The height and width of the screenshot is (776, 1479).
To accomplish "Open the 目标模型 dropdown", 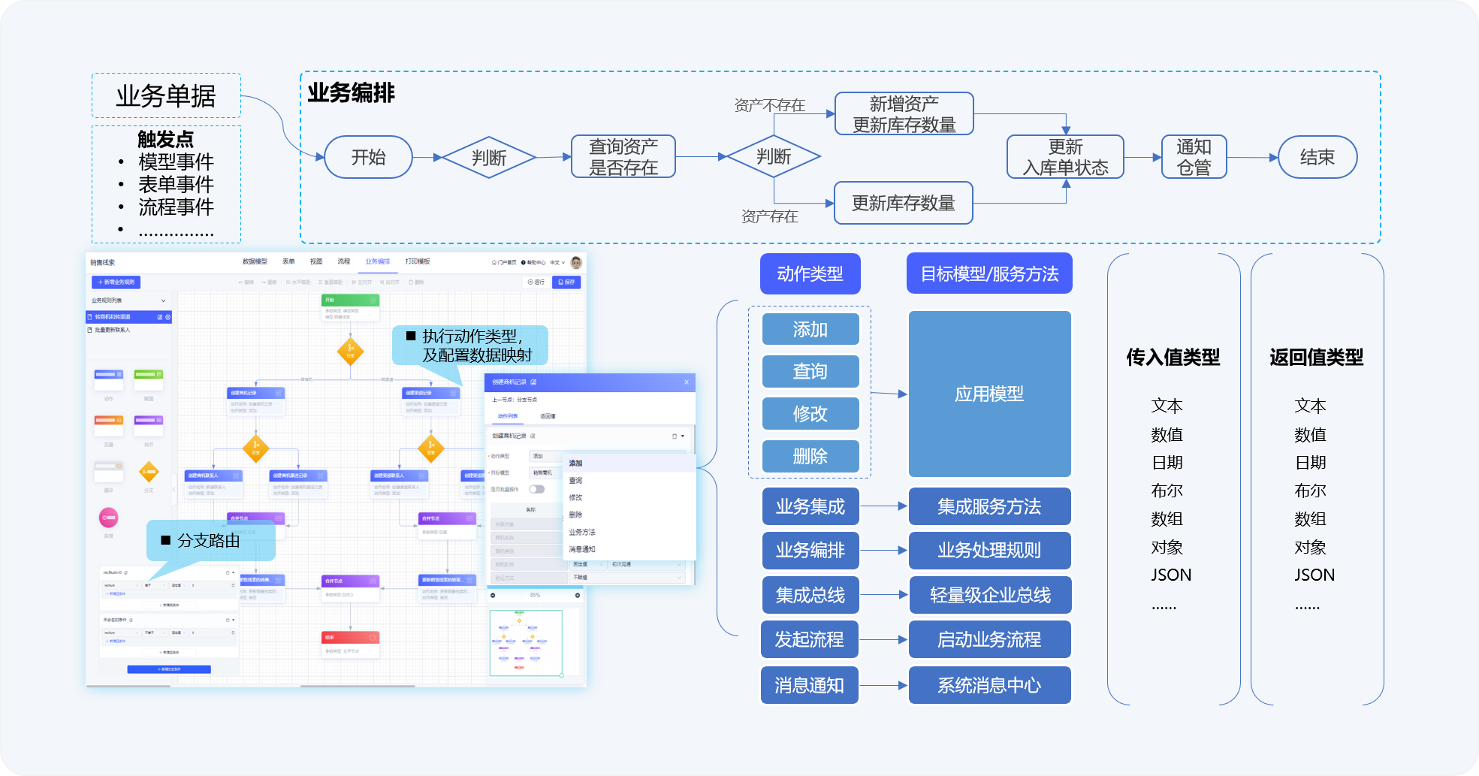I will click(x=546, y=473).
